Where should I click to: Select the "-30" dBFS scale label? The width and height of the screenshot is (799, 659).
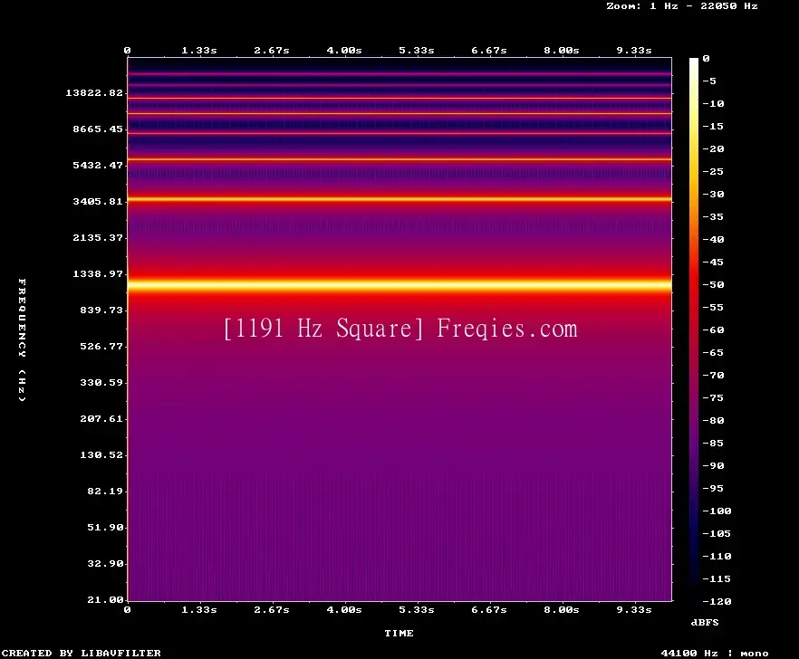713,194
